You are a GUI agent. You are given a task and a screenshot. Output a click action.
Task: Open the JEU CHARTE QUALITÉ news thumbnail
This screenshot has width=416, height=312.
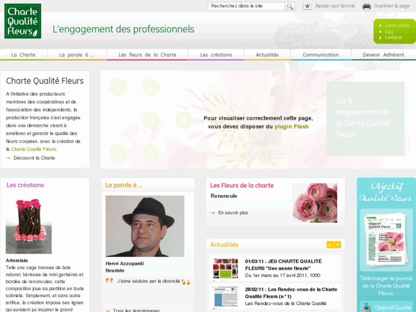click(225, 268)
